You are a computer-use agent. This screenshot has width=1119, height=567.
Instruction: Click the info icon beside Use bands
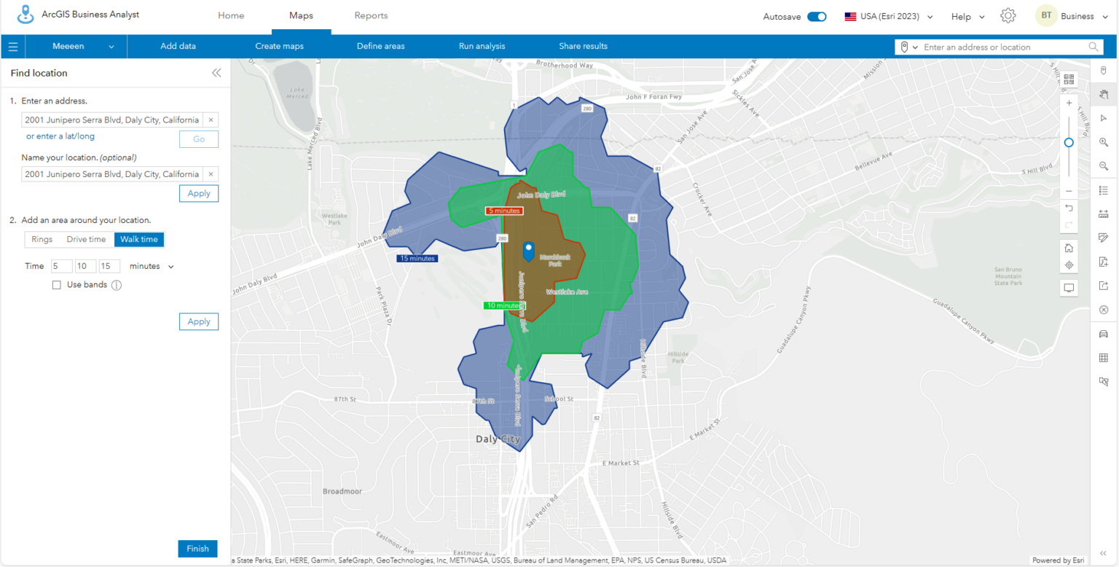(x=117, y=285)
